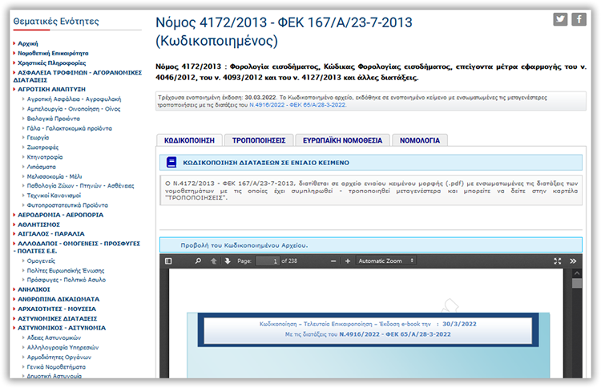Go to next PDF page
Viewport: 601px width, 388px height.
pyautogui.click(x=228, y=261)
